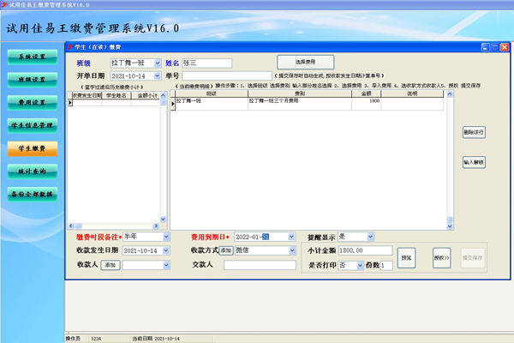Screen dimensions: 514x343
Task: Minimize the 学生(在读)缴费 window
Action: (x=486, y=47)
